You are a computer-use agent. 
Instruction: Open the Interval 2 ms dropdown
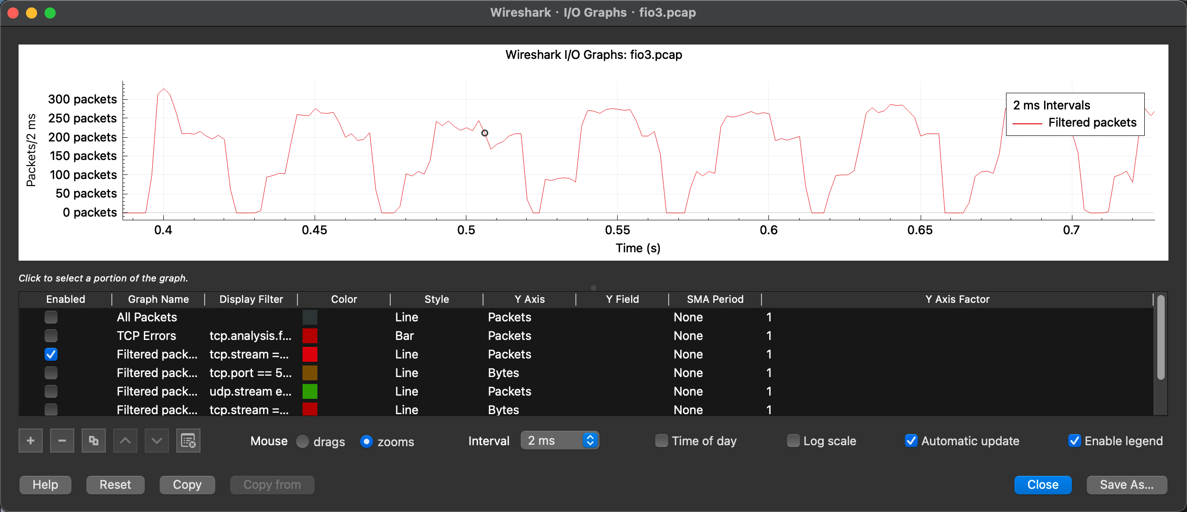(x=560, y=441)
